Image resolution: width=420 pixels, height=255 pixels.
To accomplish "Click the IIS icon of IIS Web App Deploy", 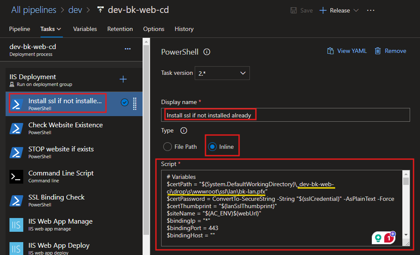I will point(16,249).
